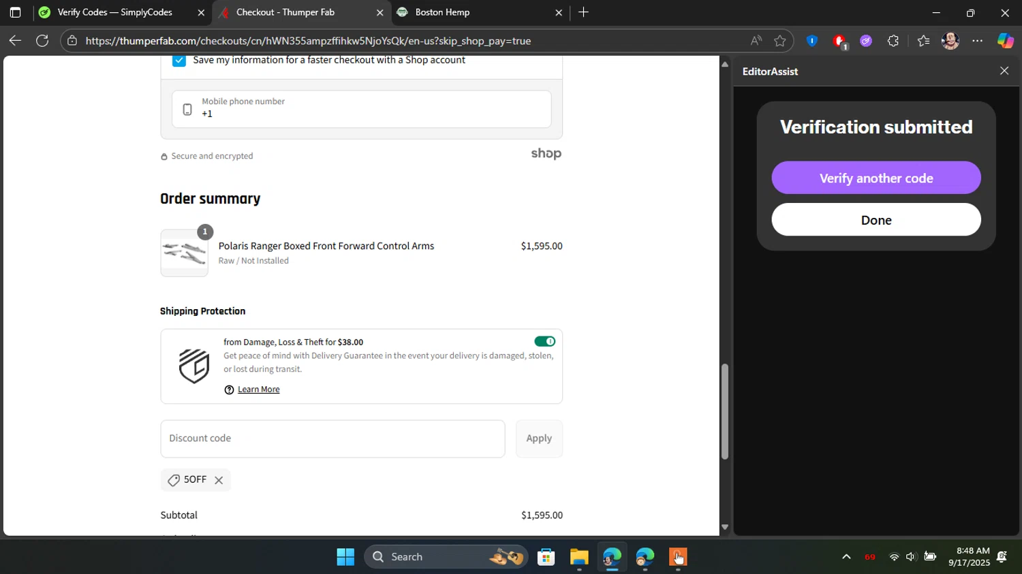The width and height of the screenshot is (1022, 574).
Task: Click the Done button
Action: point(876,220)
